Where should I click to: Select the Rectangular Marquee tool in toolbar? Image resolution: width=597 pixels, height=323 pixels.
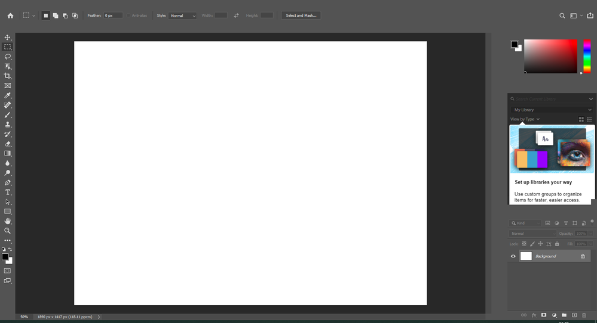(x=7, y=47)
